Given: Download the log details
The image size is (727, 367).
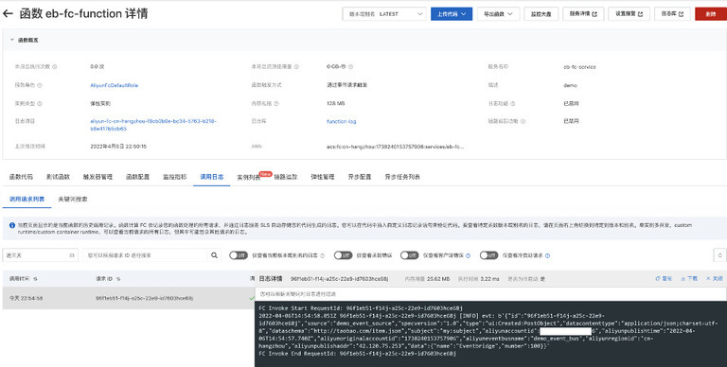Looking at the screenshot, I should [x=689, y=278].
